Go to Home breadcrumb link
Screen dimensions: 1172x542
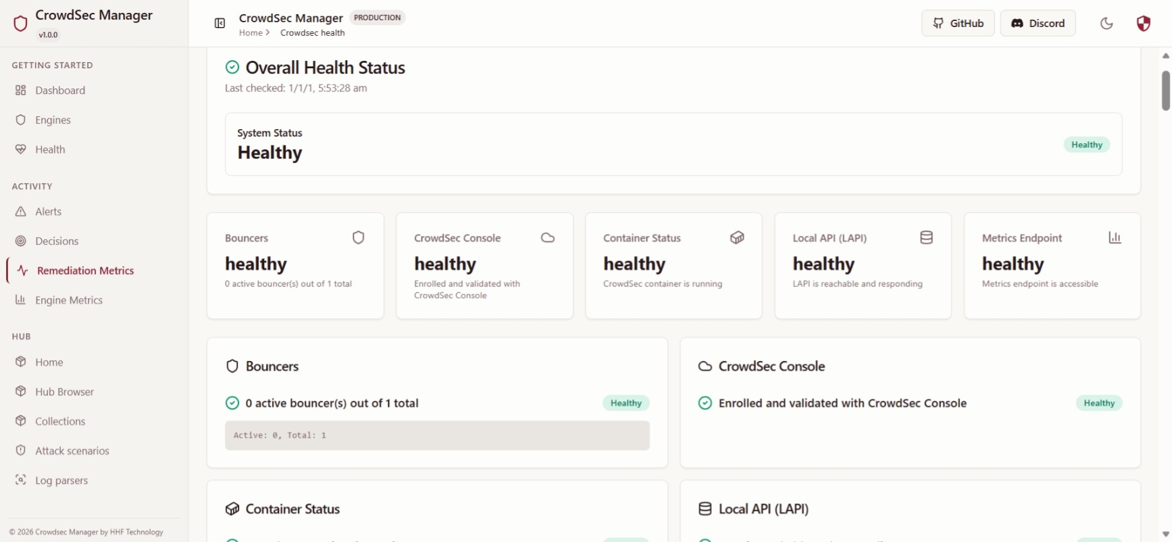251,33
